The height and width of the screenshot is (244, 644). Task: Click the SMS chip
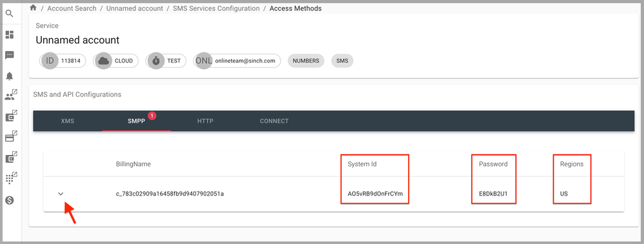click(x=342, y=61)
